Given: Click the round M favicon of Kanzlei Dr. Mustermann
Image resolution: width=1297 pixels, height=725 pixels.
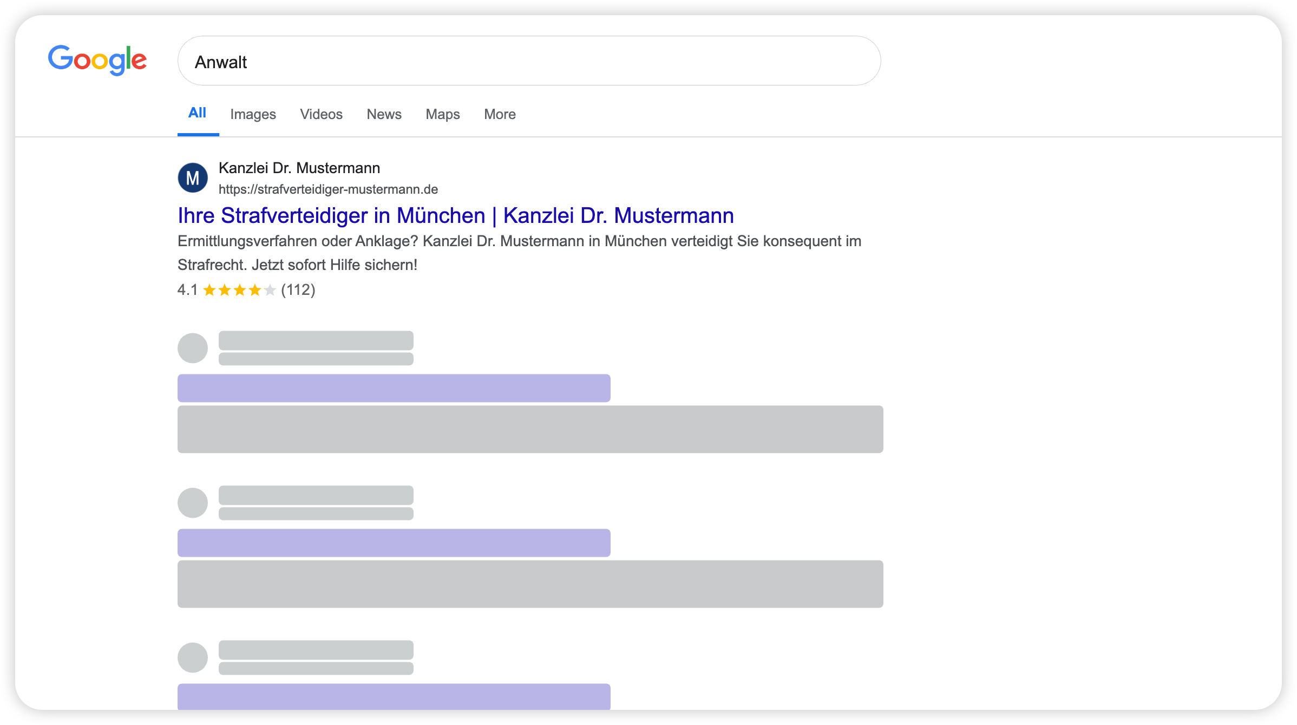Looking at the screenshot, I should coord(193,178).
